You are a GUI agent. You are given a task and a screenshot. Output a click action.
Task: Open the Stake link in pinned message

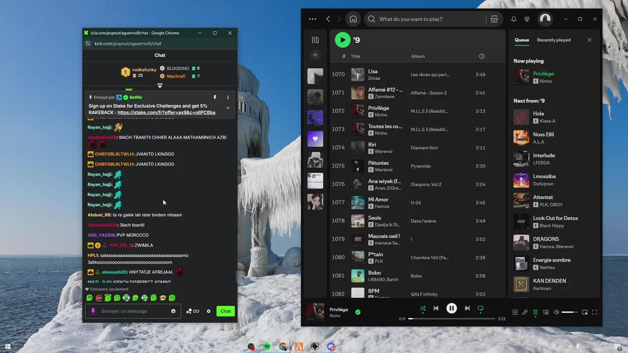click(166, 113)
